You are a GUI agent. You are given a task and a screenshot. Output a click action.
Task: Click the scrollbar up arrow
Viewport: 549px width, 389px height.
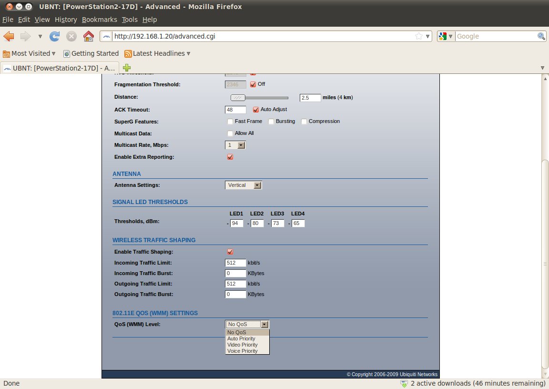545,79
